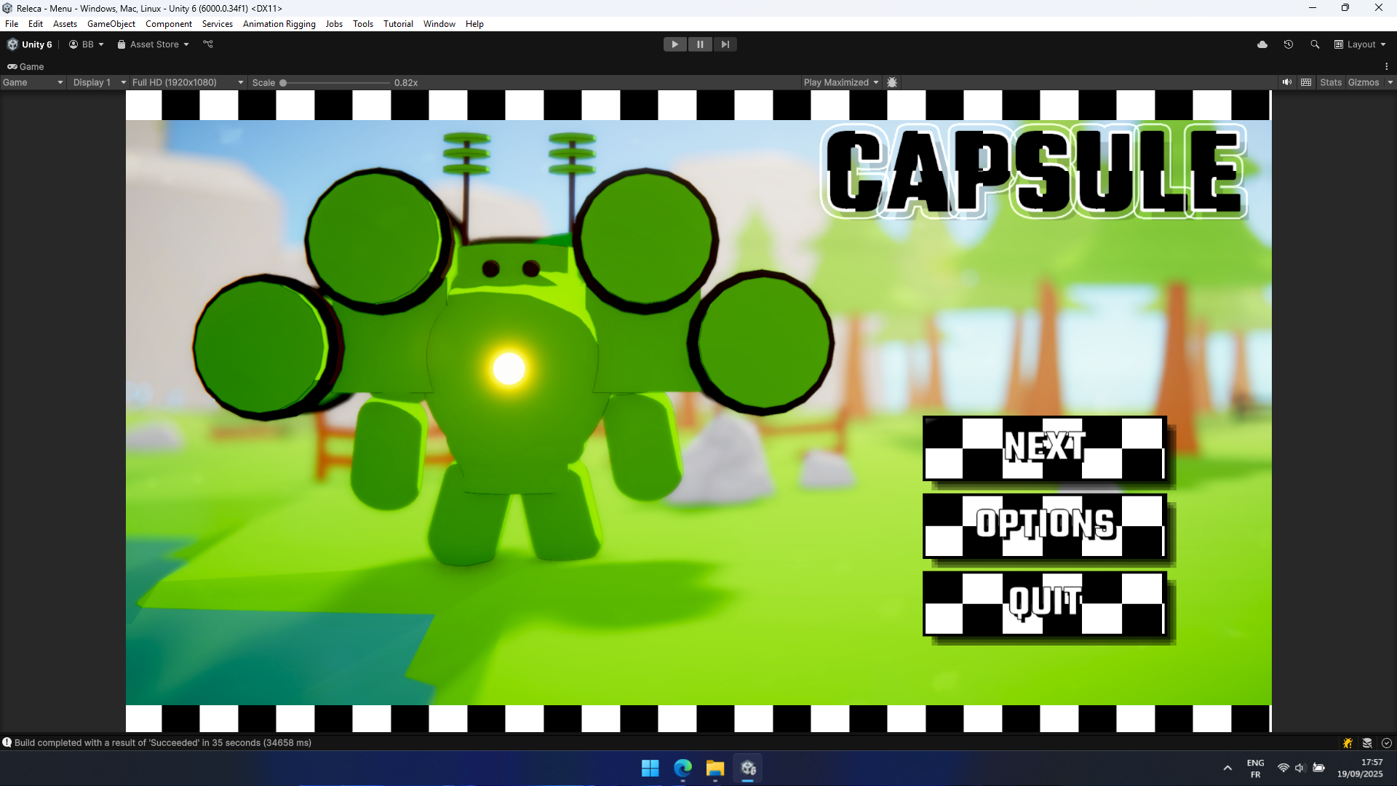1397x786 pixels.
Task: Click the frame debugger bug icon
Action: click(892, 82)
